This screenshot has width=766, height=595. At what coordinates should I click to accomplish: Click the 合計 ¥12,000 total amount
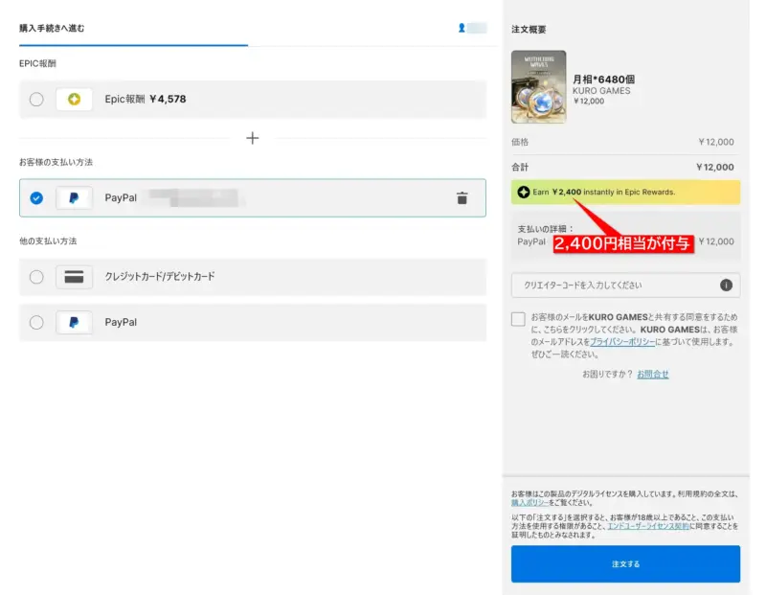(714, 168)
